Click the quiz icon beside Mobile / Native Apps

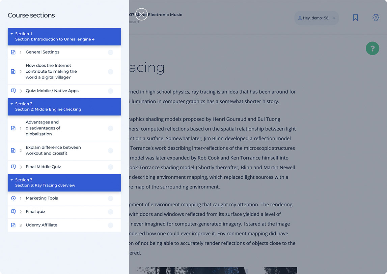13,91
